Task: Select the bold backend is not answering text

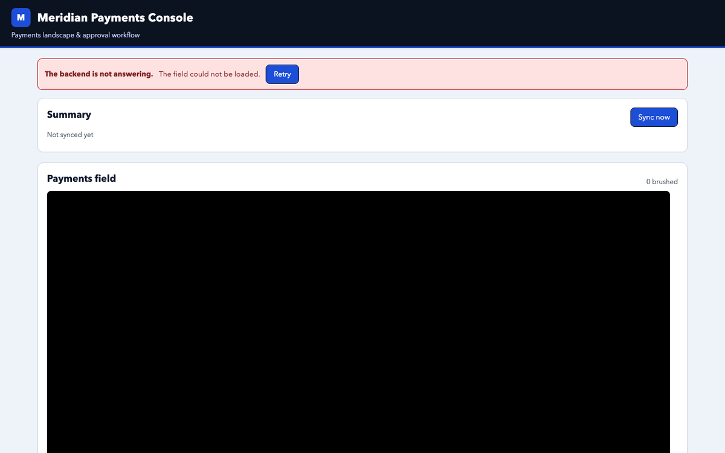Action: (x=98, y=74)
